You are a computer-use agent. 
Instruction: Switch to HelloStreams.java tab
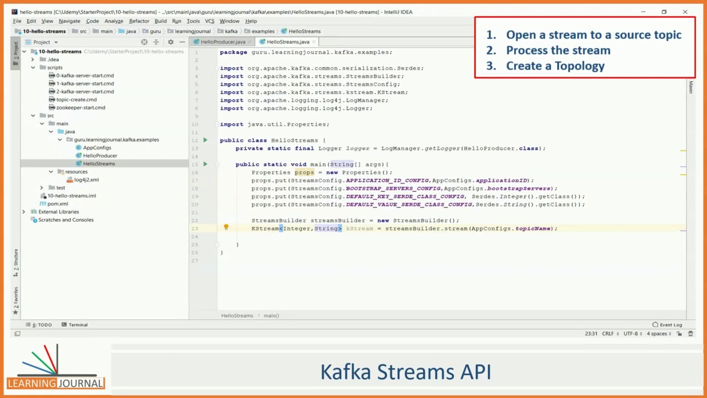coord(288,42)
